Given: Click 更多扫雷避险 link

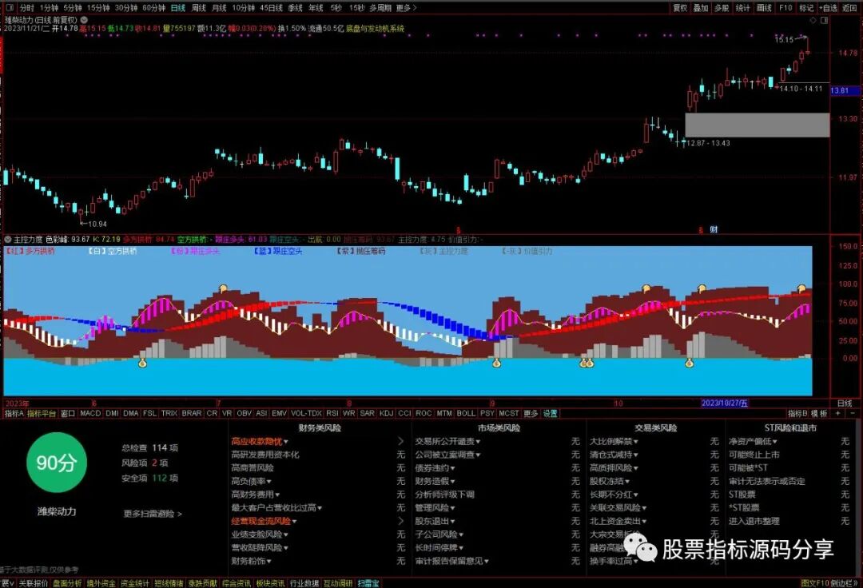Looking at the screenshot, I should [x=153, y=514].
